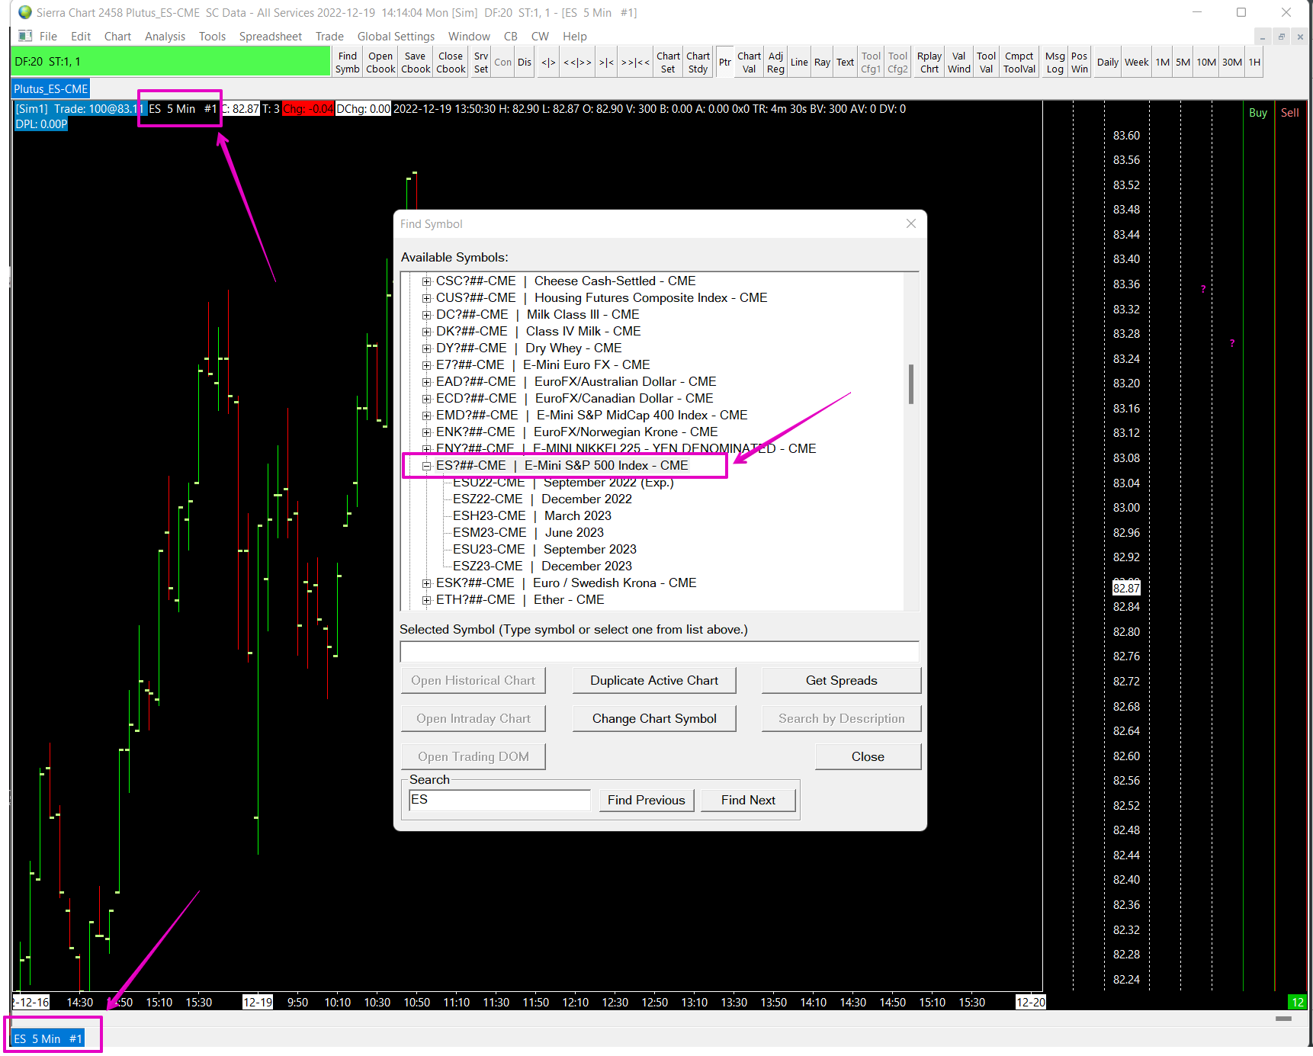Click Rplay Chrt replay button
This screenshot has width=1313, height=1056.
(929, 63)
